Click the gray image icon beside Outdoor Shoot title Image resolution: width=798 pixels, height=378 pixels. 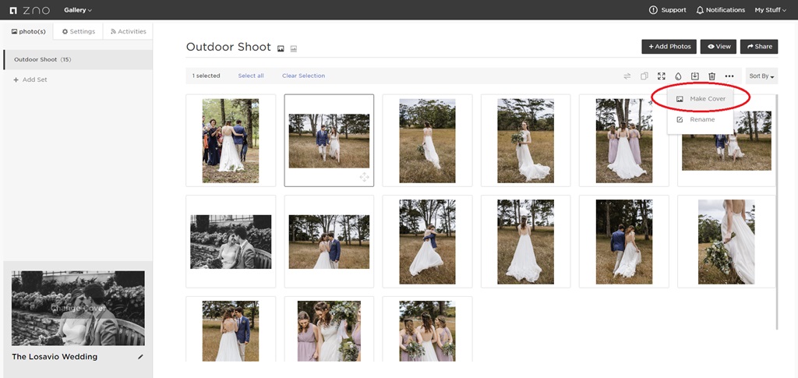tap(294, 49)
